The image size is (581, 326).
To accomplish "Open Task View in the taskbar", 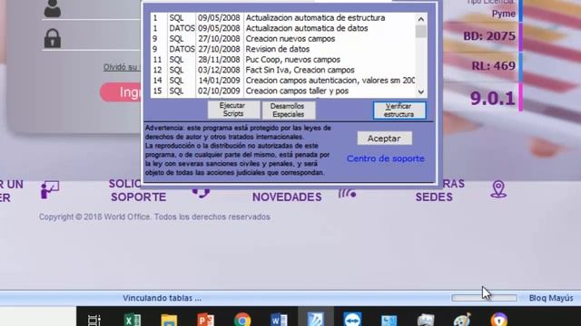I will pos(94,320).
